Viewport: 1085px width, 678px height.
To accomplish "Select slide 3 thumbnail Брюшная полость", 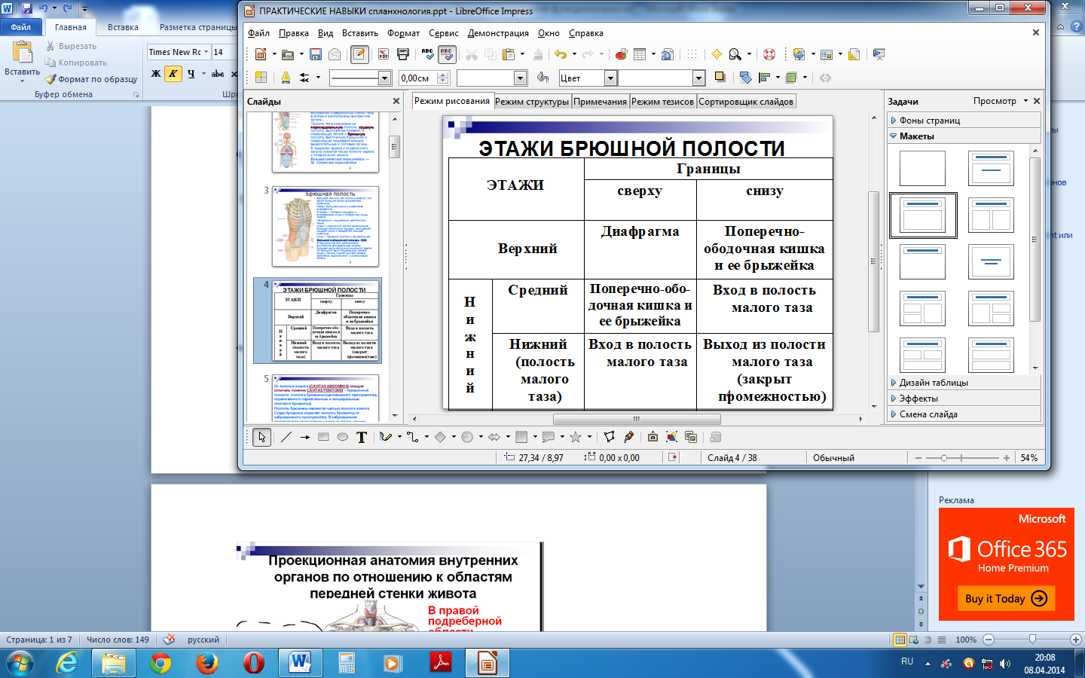I will pos(325,227).
